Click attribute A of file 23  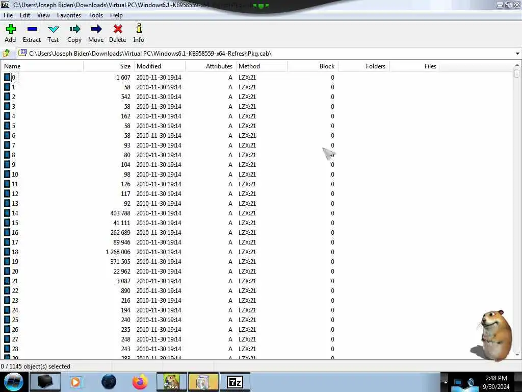230,300
